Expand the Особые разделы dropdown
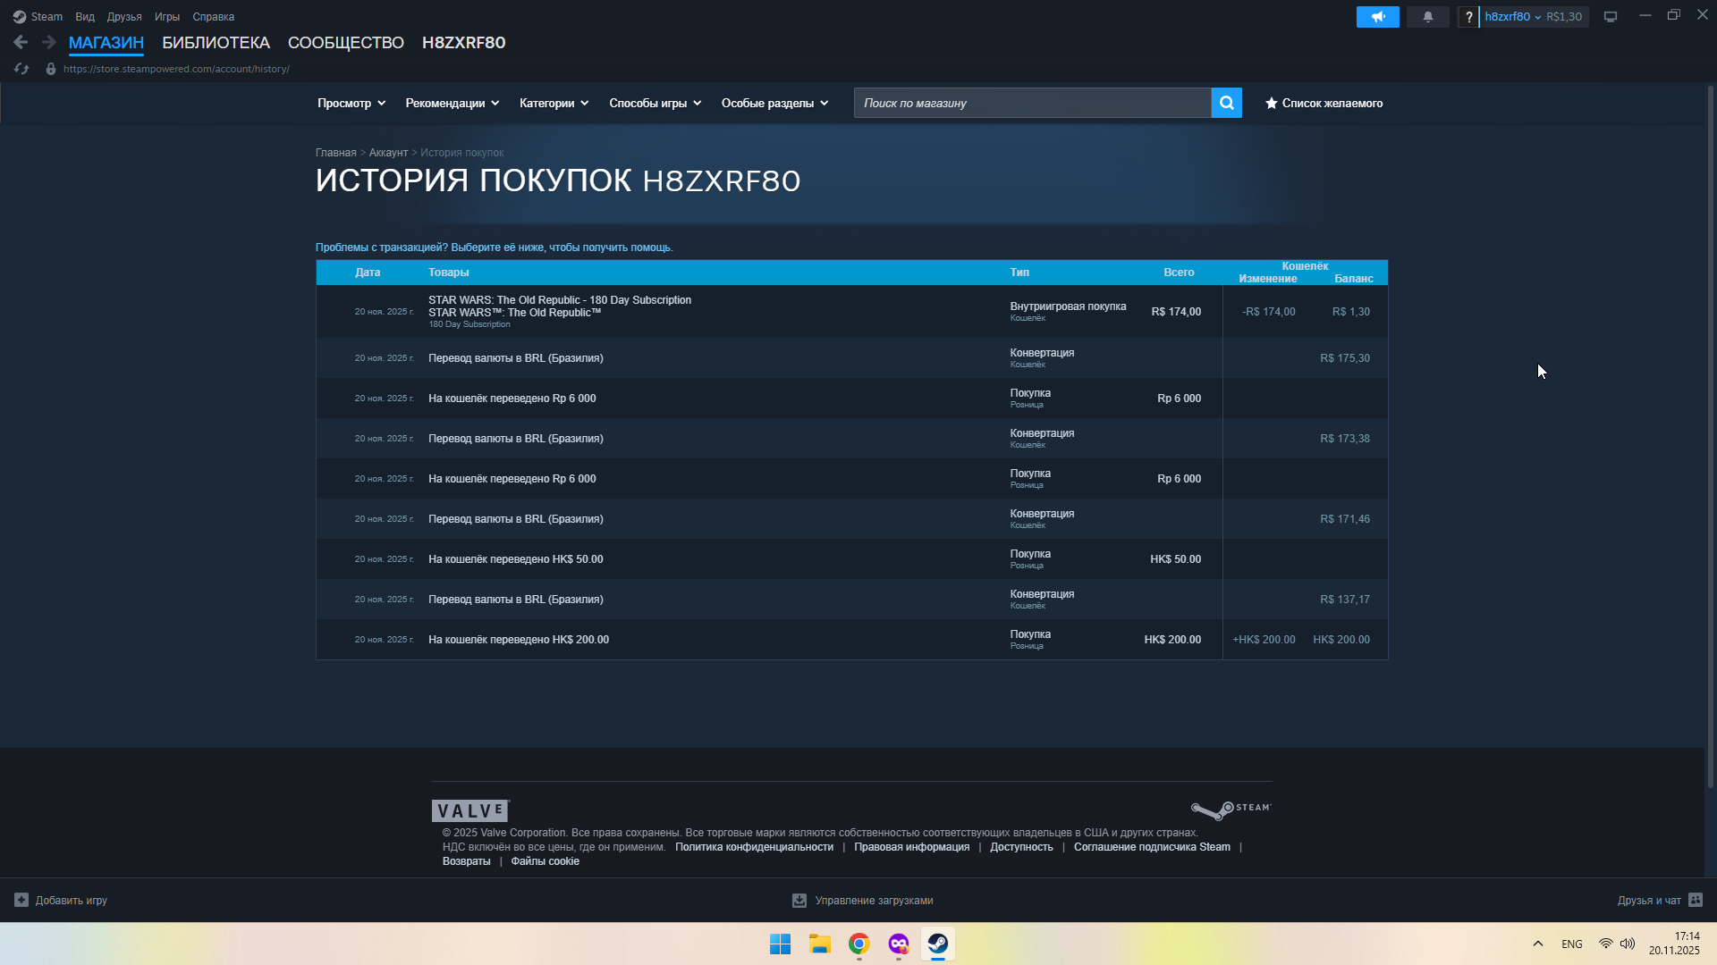 tap(774, 103)
